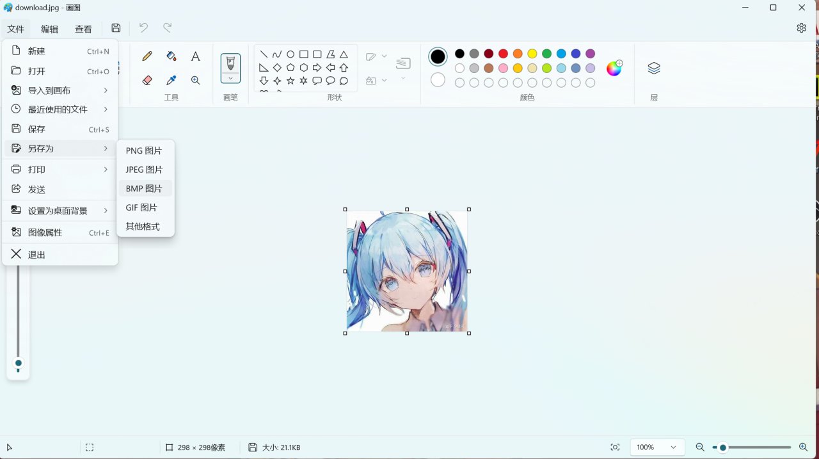Choose 退出 from the File menu
This screenshot has width=819, height=459.
[x=60, y=254]
